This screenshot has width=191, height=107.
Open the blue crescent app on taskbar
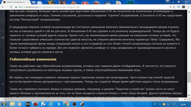[43, 104]
